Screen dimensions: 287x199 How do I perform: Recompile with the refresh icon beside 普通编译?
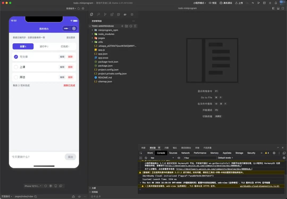pos(79,9)
